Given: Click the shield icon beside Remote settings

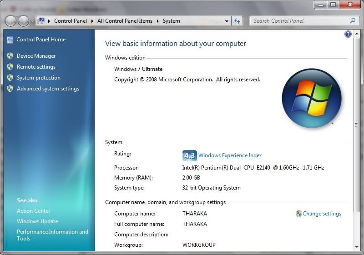Looking at the screenshot, I should tap(10, 67).
